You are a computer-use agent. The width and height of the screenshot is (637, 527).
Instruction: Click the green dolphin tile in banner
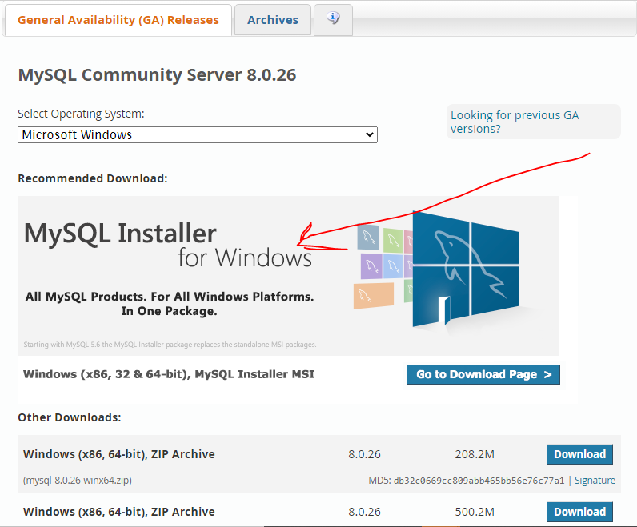tap(392, 239)
